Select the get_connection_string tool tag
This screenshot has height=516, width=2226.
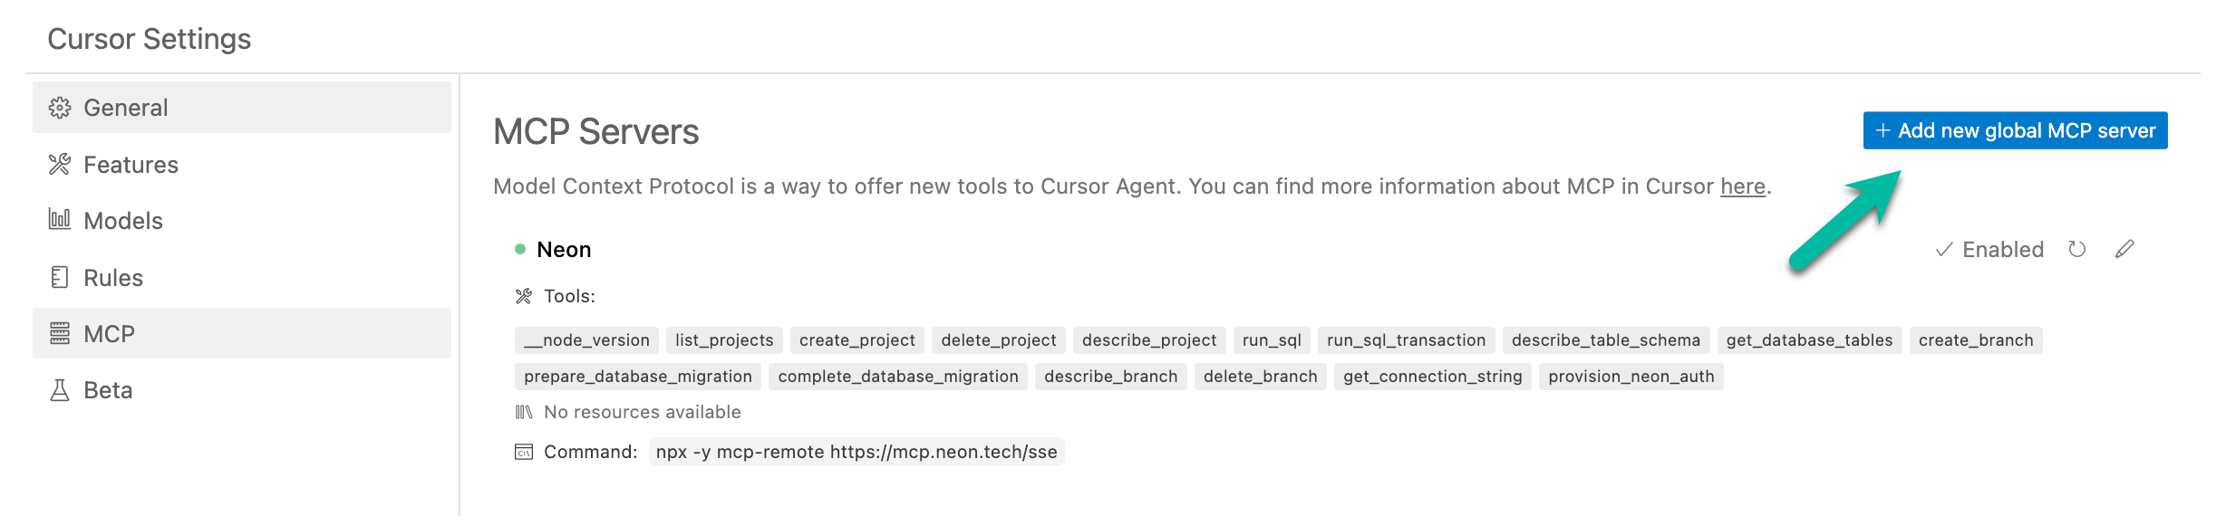click(x=1433, y=377)
